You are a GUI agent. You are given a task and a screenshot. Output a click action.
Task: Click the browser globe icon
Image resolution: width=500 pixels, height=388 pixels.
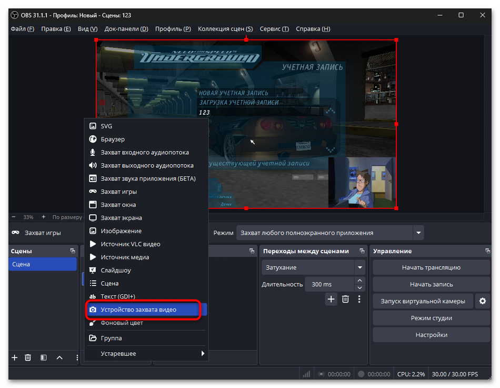[93, 139]
